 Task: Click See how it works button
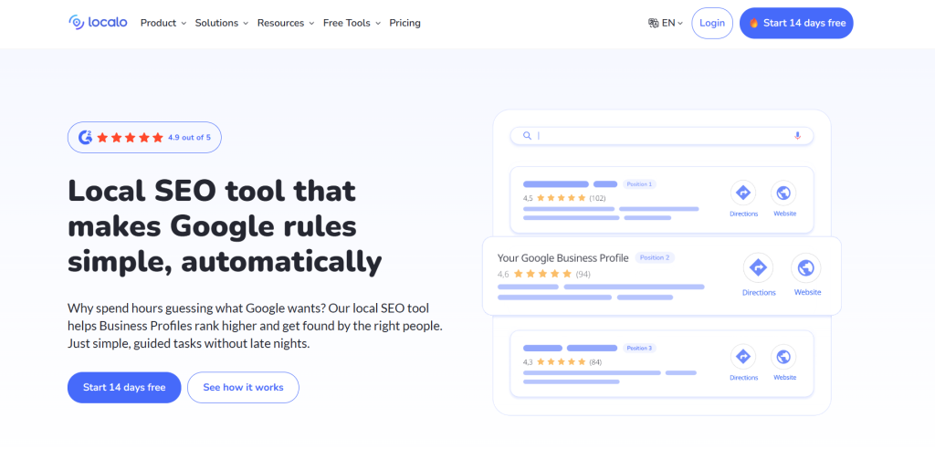(243, 387)
